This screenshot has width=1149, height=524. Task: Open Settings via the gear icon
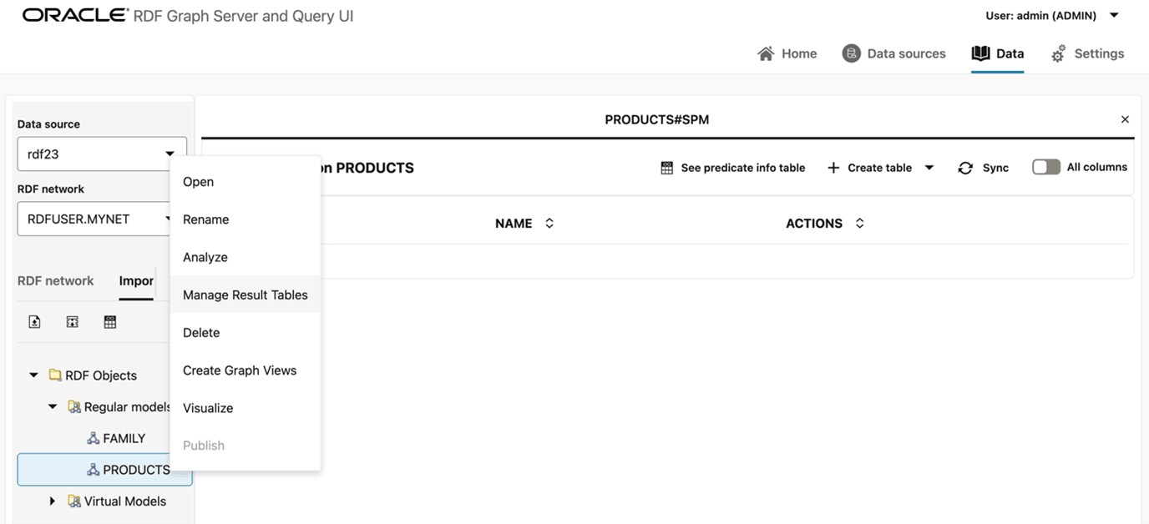tap(1058, 54)
